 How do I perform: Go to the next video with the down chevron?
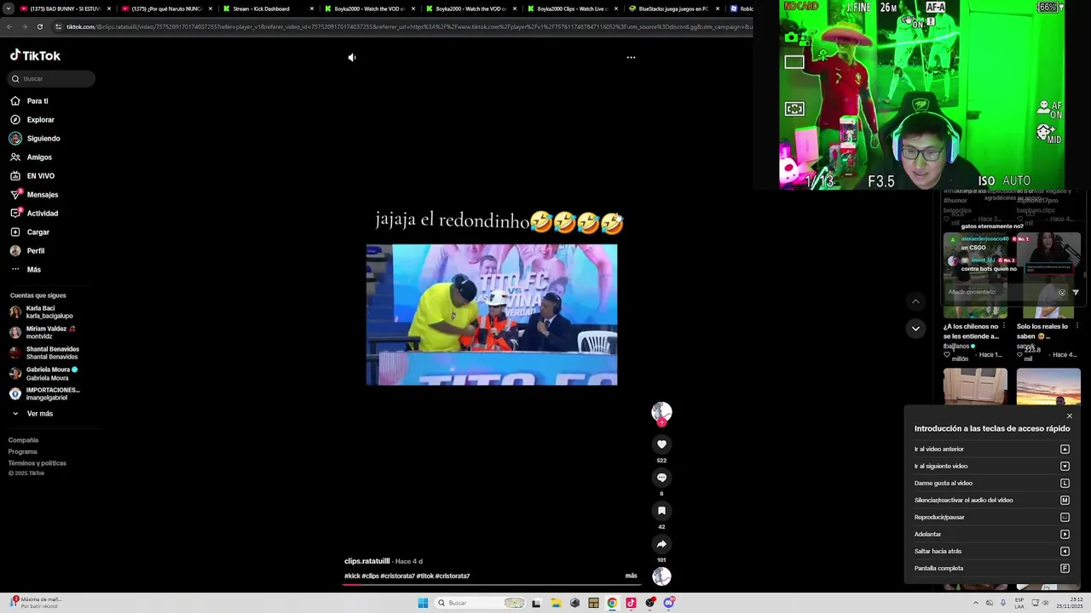[x=915, y=329]
